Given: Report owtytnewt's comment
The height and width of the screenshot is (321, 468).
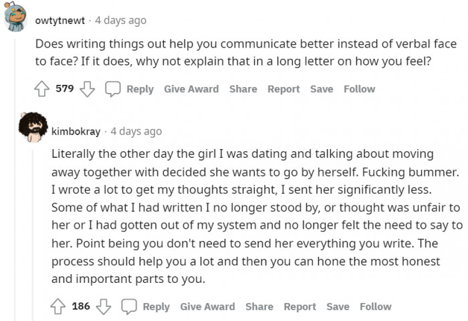Looking at the screenshot, I should point(283,89).
